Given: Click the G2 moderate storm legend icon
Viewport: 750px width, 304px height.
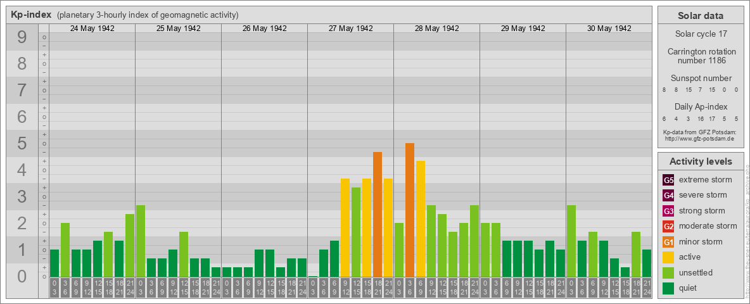Looking at the screenshot, I should 669,226.
